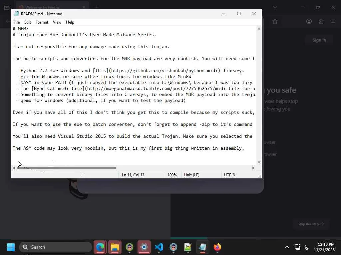Open Microsoft Edge from the taskbar
Image resolution: width=341 pixels, height=255 pixels.
coord(100,247)
